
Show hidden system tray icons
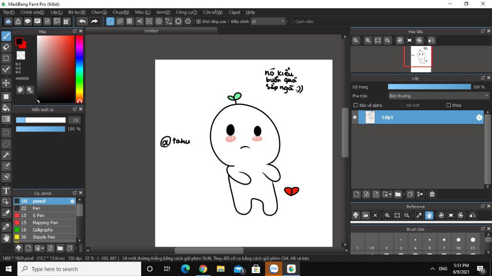point(432,269)
